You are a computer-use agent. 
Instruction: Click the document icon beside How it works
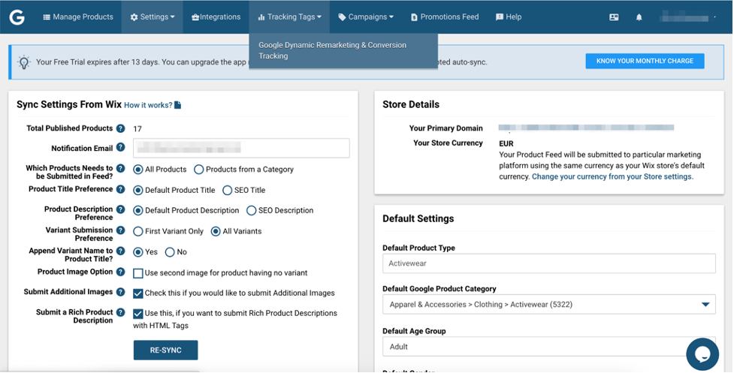[178, 105]
